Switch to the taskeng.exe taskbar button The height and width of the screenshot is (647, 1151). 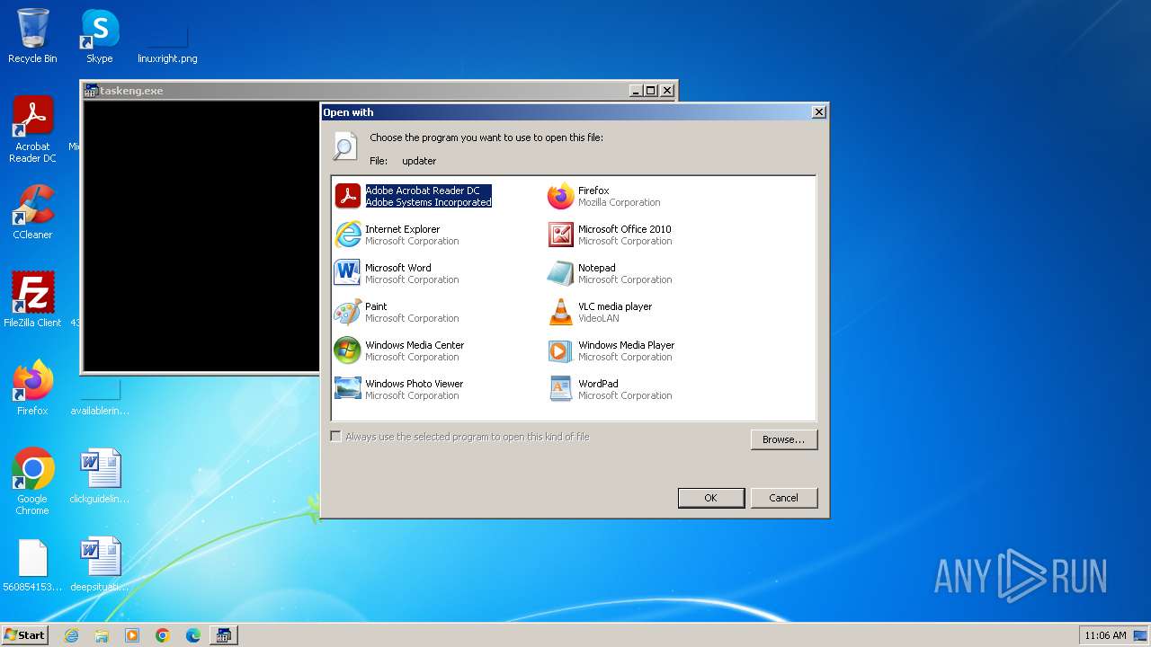point(224,635)
